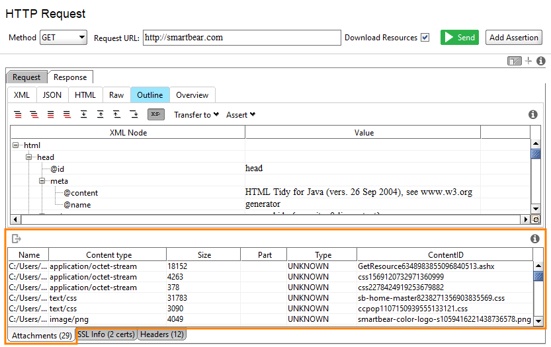Click the plus icon above the response panel
551x347 pixels.
(529, 61)
